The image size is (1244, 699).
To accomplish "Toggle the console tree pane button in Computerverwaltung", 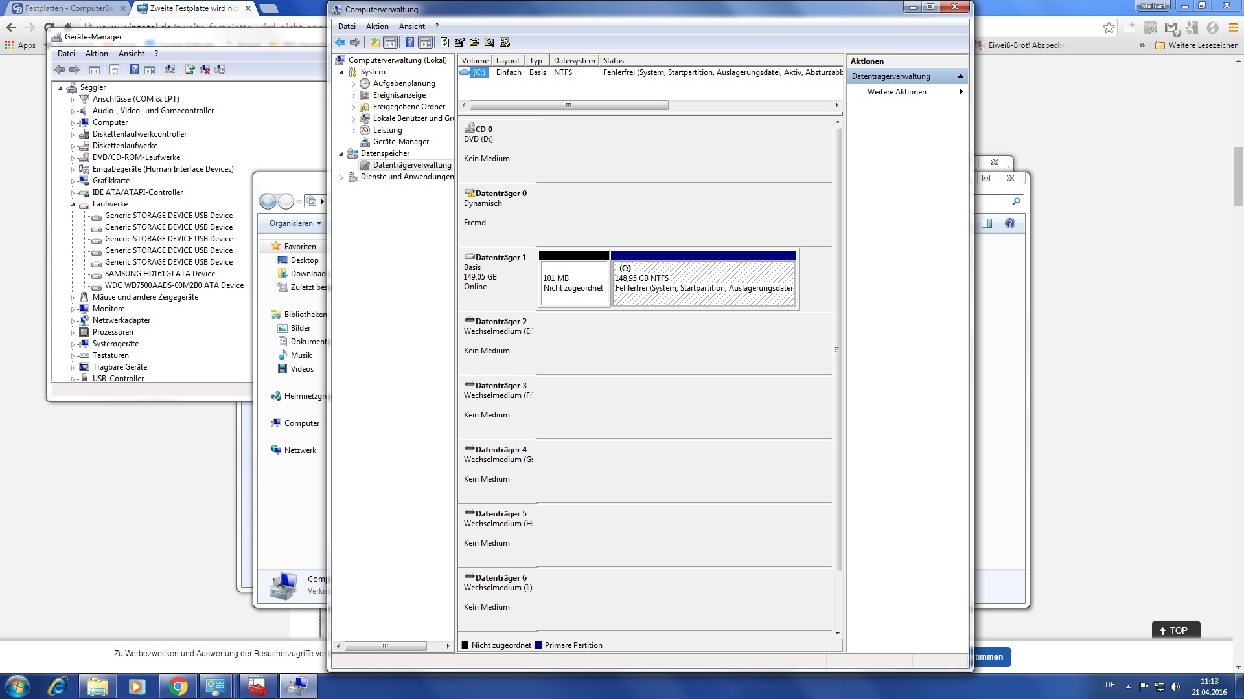I will pos(391,43).
